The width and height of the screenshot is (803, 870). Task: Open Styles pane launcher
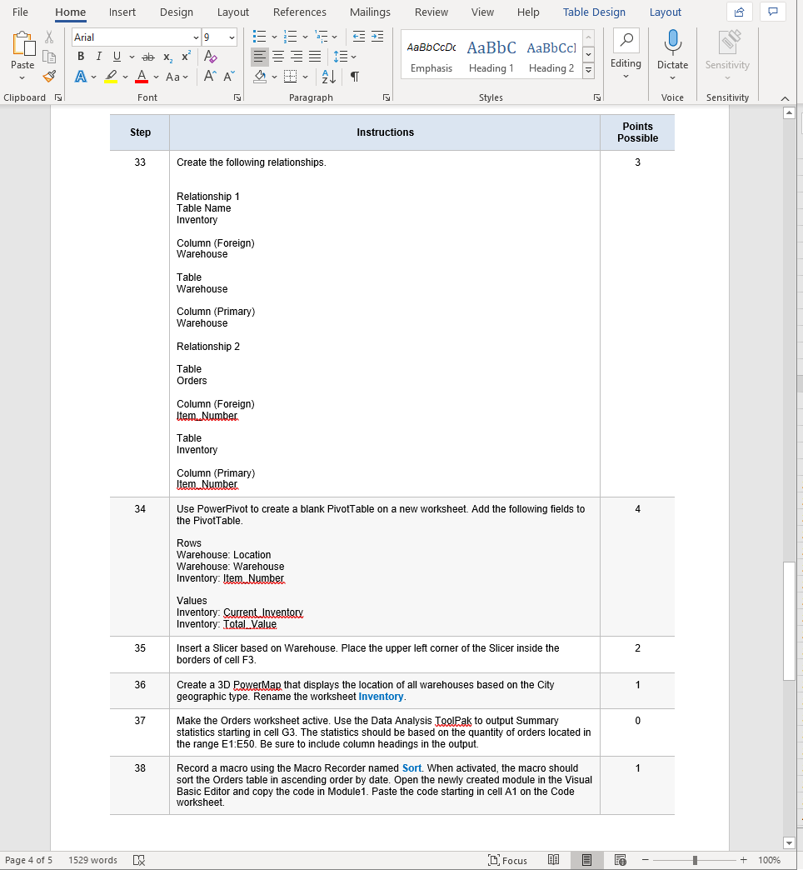pos(596,97)
